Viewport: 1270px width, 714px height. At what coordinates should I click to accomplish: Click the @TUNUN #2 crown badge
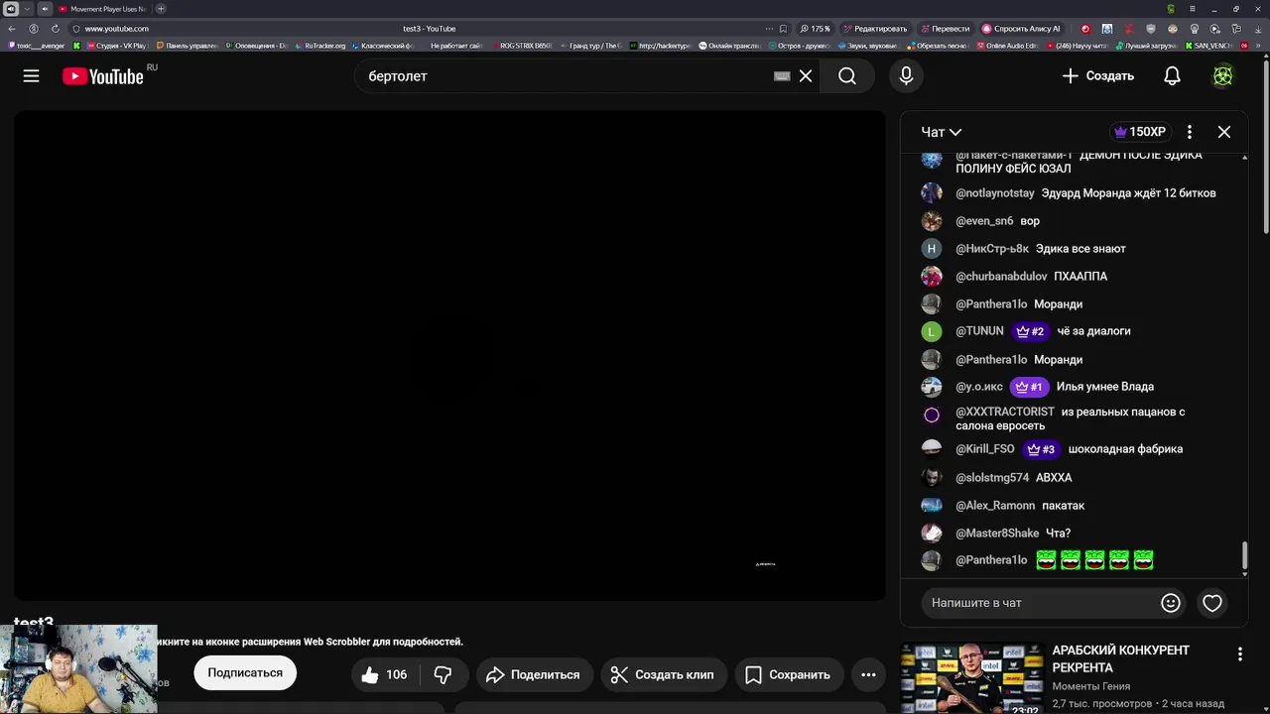coord(1030,331)
